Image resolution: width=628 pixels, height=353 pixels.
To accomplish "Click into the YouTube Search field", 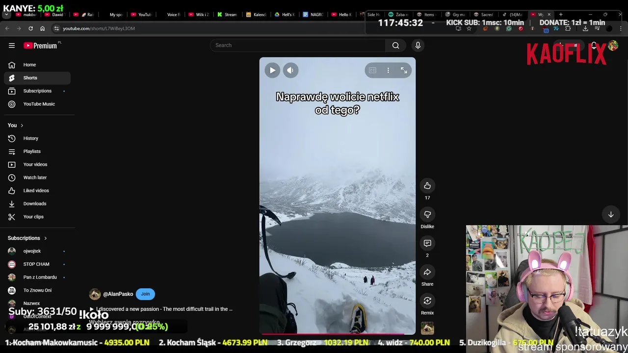I will click(x=298, y=45).
